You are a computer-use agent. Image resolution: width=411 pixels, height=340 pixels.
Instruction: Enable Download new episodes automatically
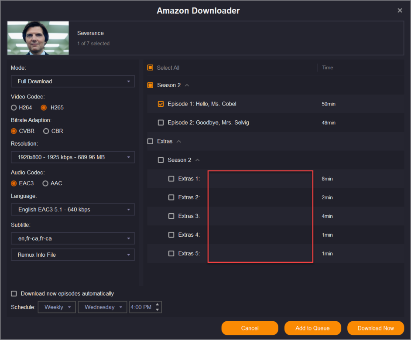coord(14,294)
